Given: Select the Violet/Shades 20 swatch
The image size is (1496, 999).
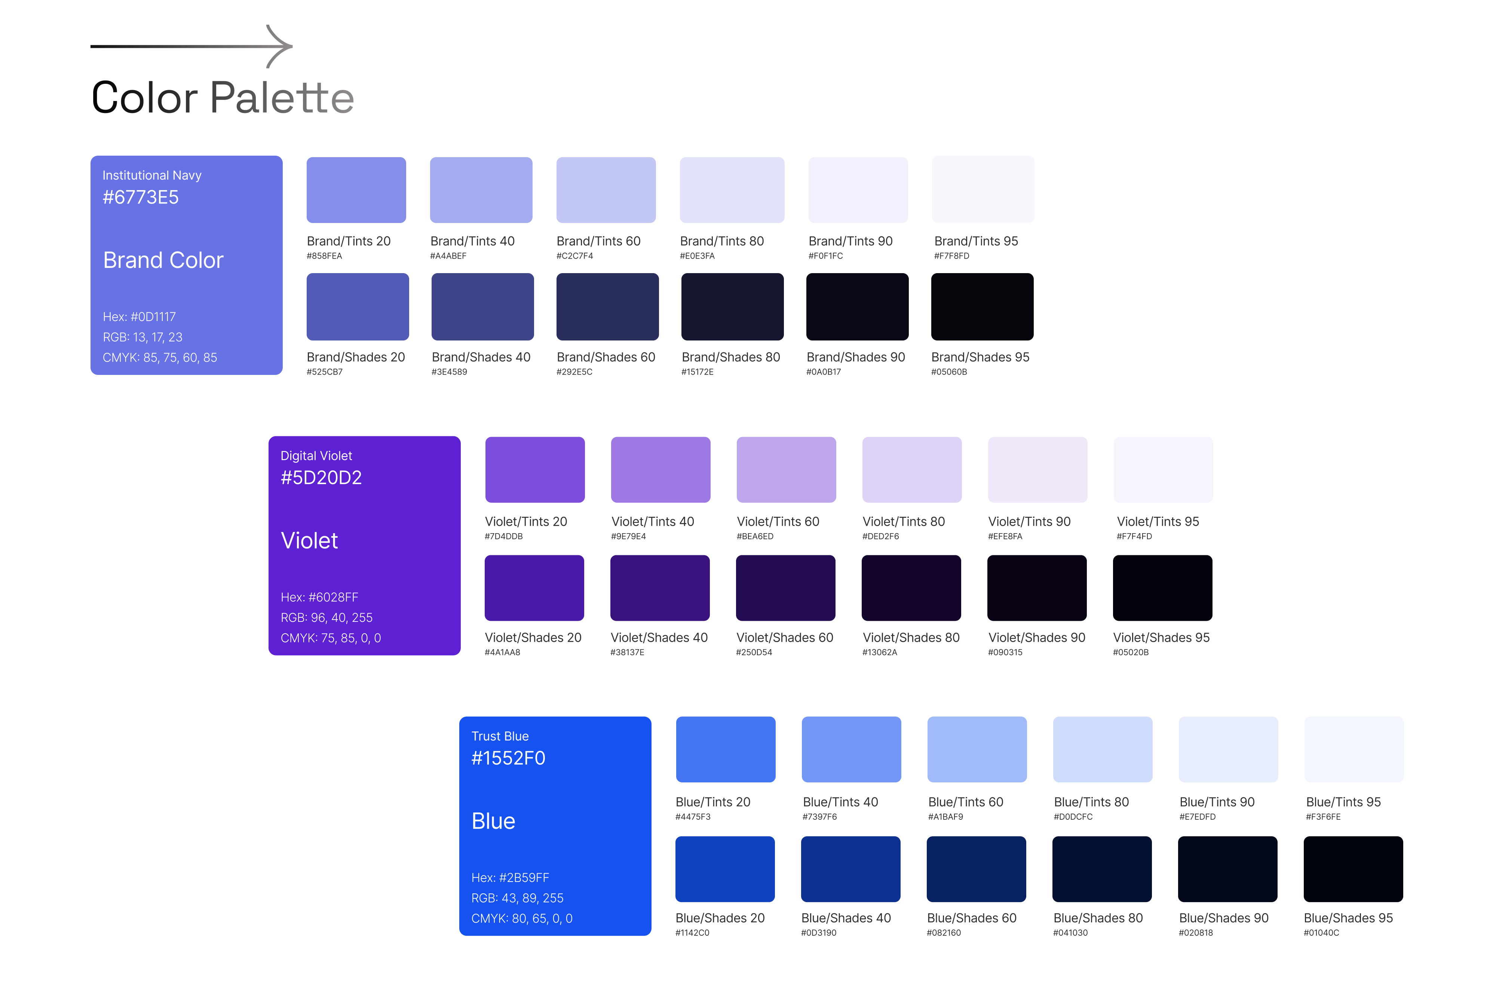Looking at the screenshot, I should (x=534, y=587).
